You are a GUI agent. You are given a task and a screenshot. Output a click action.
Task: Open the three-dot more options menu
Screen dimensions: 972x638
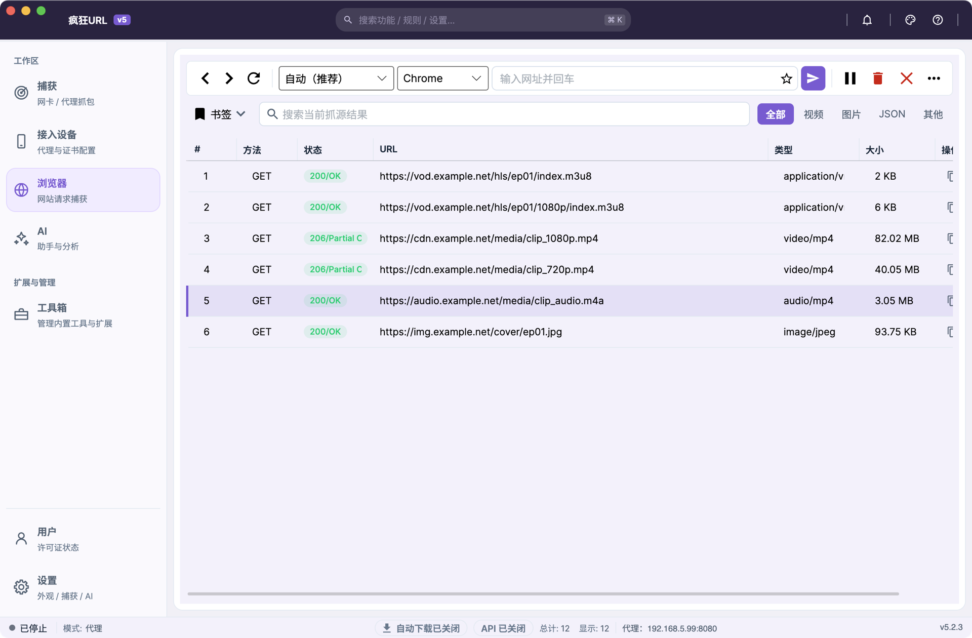pyautogui.click(x=934, y=78)
